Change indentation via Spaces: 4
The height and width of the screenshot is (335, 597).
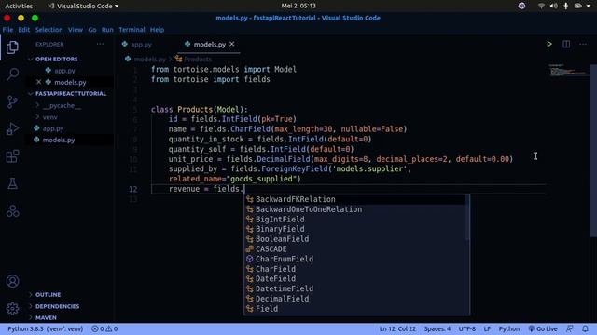point(437,328)
